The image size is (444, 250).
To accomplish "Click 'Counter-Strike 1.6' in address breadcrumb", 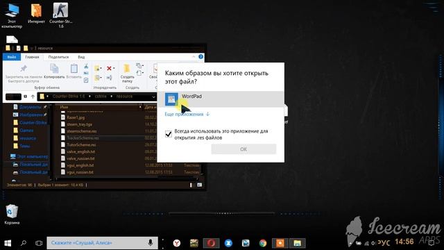I will (x=69, y=97).
